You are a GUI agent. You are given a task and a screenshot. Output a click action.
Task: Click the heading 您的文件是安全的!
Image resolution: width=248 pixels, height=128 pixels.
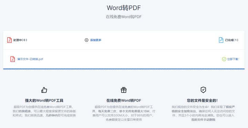point(202,101)
